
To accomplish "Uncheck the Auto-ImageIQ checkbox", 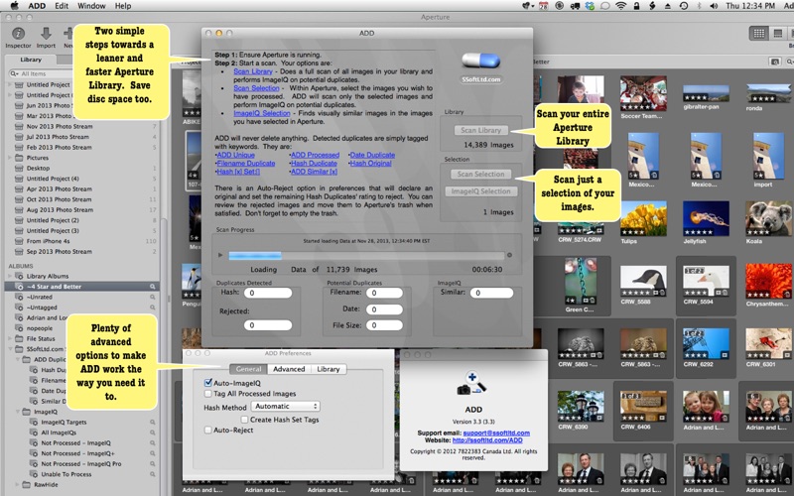I will click(x=208, y=383).
